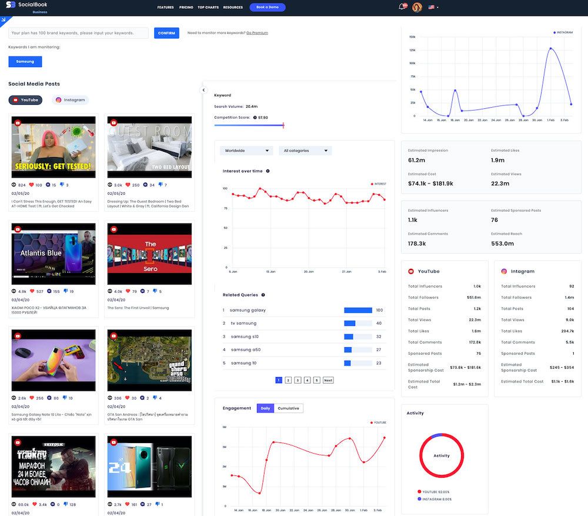Go to Related Queries page 3

(298, 380)
